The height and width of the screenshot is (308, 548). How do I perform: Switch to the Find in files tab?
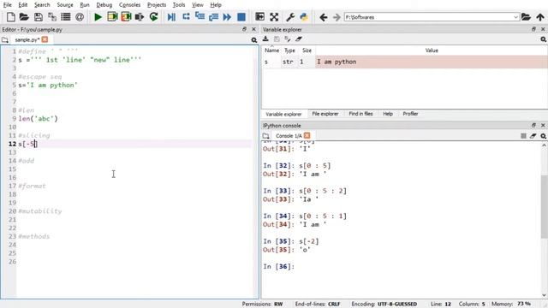(360, 114)
